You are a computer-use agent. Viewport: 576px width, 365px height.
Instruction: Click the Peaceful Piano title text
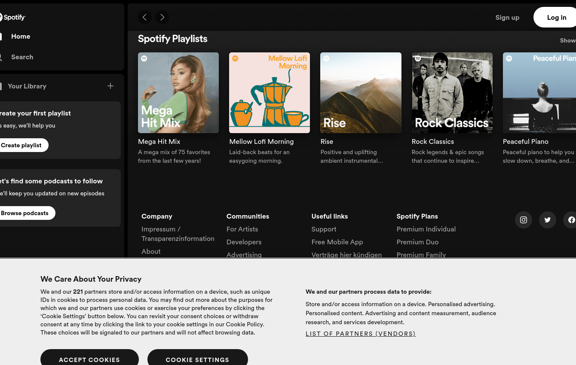526,141
